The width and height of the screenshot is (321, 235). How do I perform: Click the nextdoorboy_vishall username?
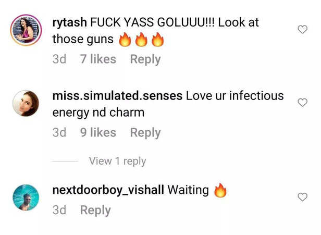pos(108,190)
